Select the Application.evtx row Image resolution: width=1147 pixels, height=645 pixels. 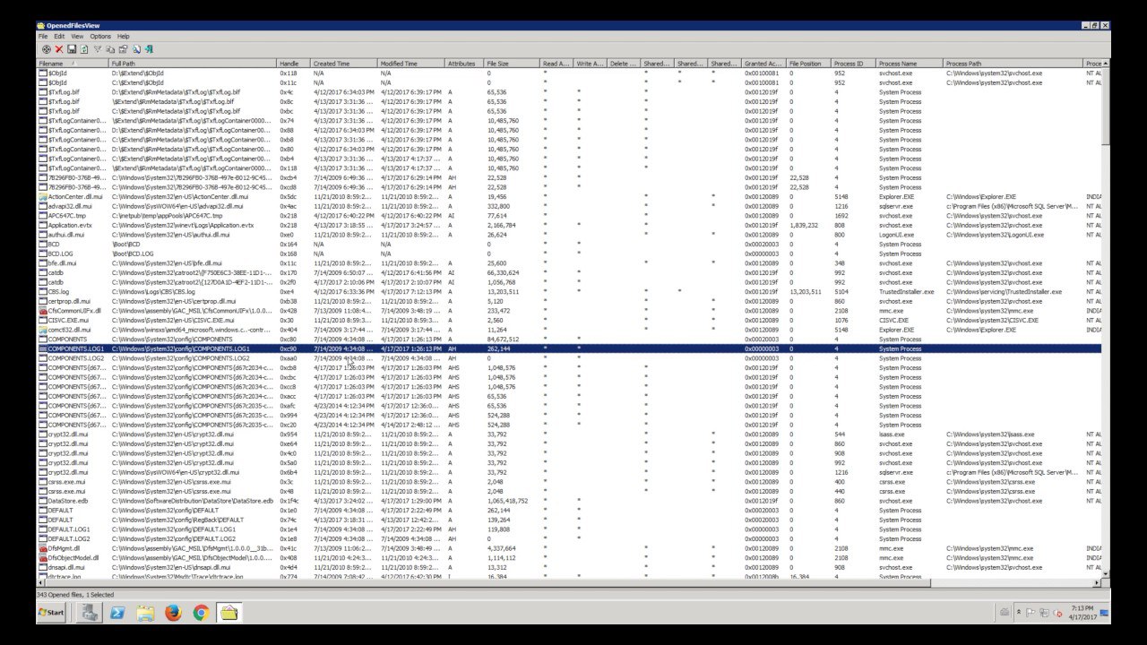click(569, 225)
